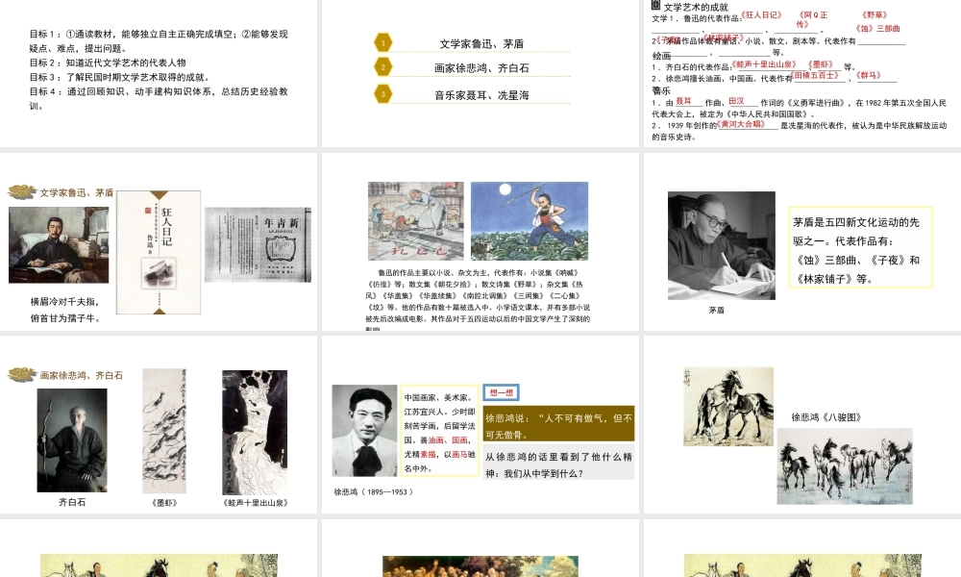Click the gold ornament beside 画家徐悲鸿、齐白石 heading
The height and width of the screenshot is (577, 961).
coord(22,375)
